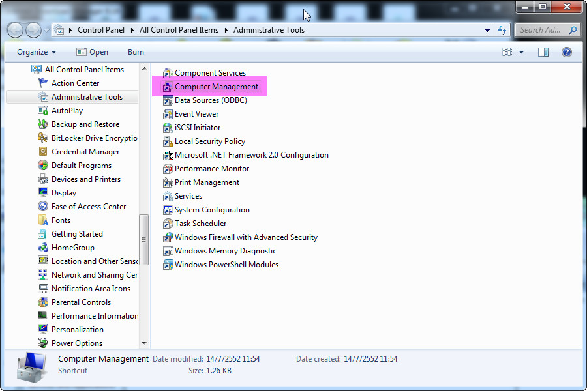This screenshot has width=587, height=391.
Task: Click the Back navigation button
Action: tap(16, 31)
